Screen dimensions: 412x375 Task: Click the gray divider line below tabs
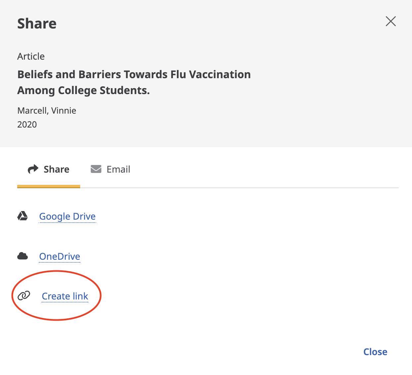point(239,188)
